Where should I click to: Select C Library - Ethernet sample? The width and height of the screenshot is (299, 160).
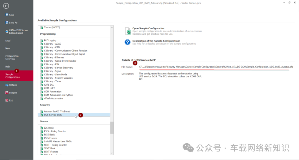point(54,58)
